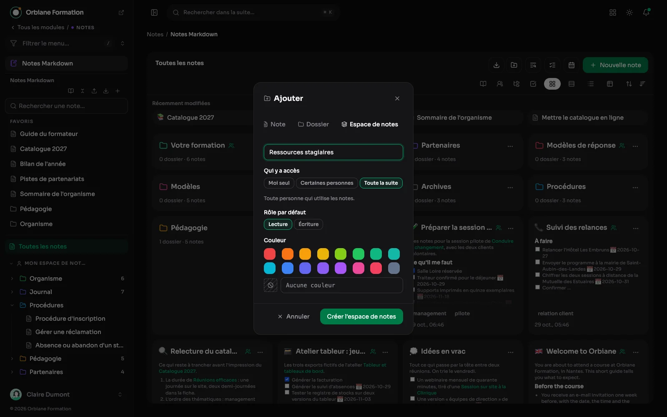Select the 'Espace de notes' tab

pos(370,124)
